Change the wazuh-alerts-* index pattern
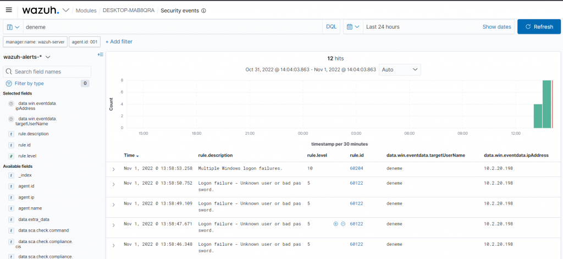 (x=26, y=57)
